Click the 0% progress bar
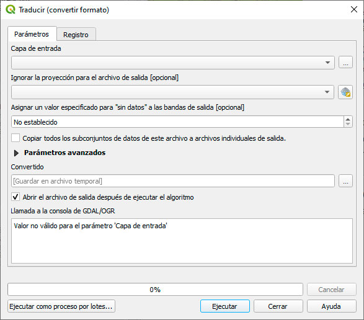The height and width of the screenshot is (320, 364). (155, 290)
